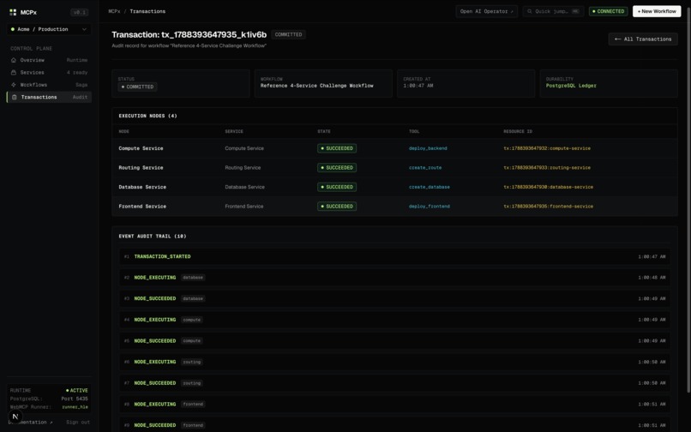Click the round N badge icon
The width and height of the screenshot is (691, 432).
(15, 416)
